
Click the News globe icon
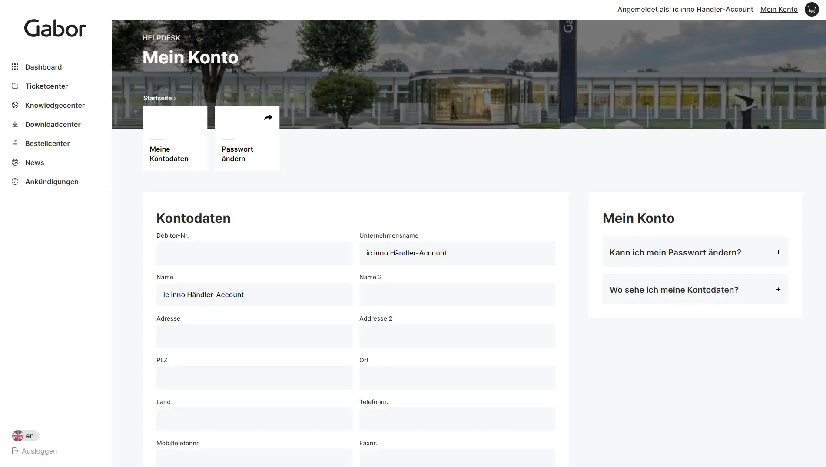(15, 162)
